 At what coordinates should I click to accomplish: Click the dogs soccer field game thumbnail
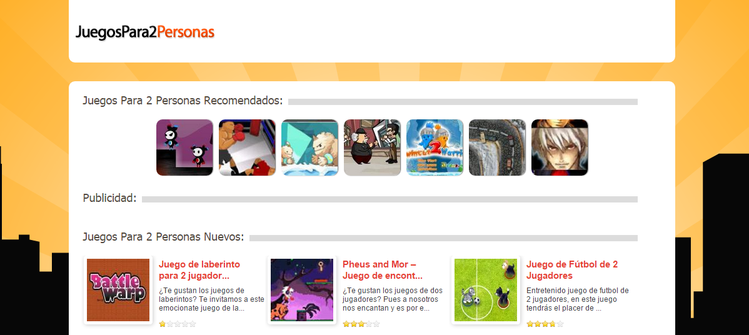tap(486, 290)
